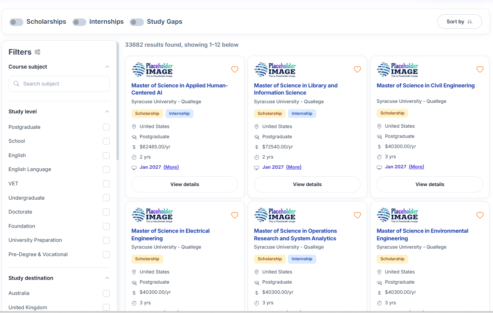
Task: View details of Applied Human-Centered AI course
Action: click(x=185, y=185)
